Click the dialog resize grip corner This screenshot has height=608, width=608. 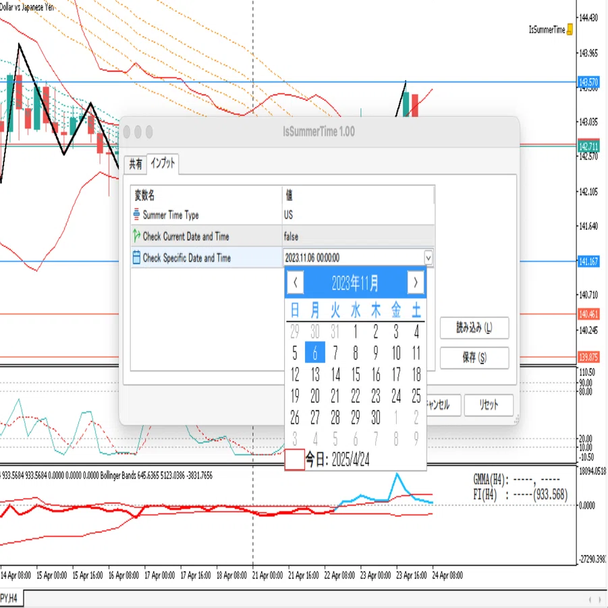point(516,420)
